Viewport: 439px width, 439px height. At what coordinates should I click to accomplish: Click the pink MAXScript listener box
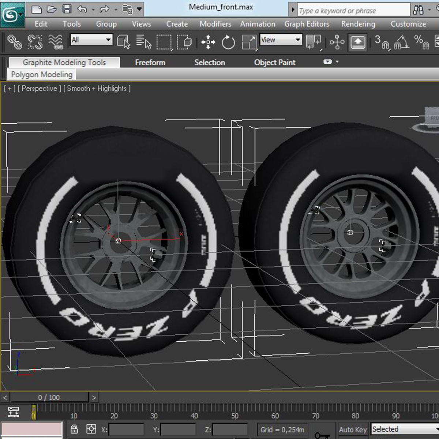[32, 429]
